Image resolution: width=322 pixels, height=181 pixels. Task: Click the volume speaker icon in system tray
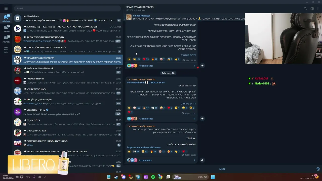[x=17, y=177]
